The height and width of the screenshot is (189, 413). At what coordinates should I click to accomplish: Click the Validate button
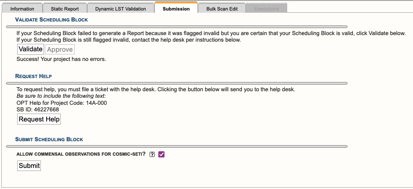point(30,49)
